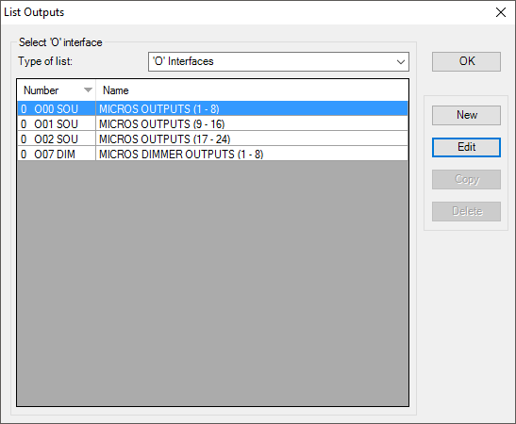Click the O01 SOU number cell
This screenshot has height=424, width=516.
[57, 124]
